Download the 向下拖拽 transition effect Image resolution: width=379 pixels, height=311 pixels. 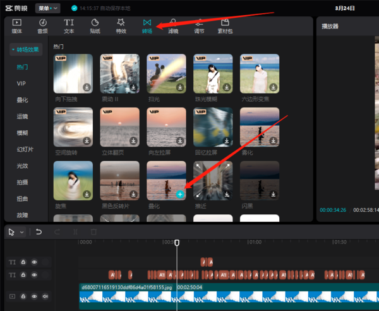(x=87, y=87)
